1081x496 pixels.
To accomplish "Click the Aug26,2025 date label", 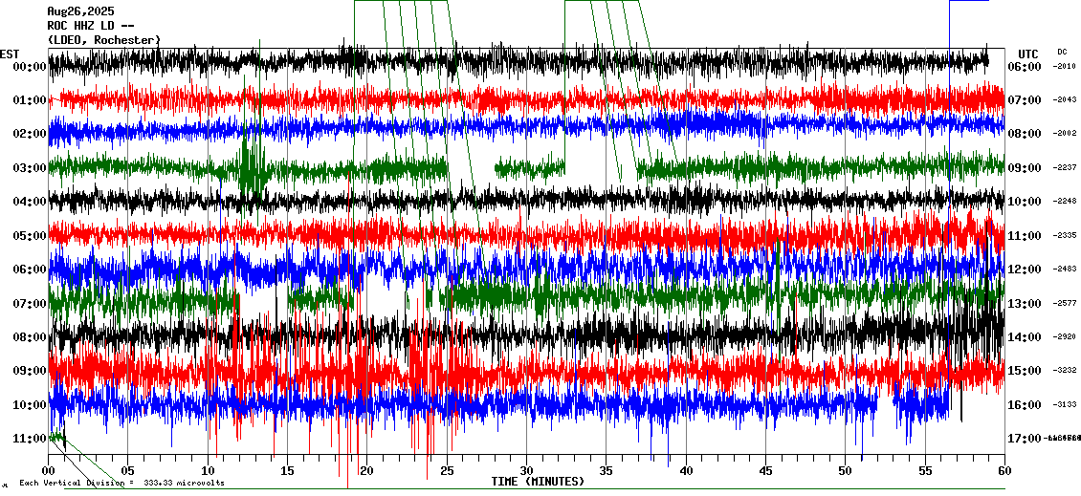I will 80,11.
